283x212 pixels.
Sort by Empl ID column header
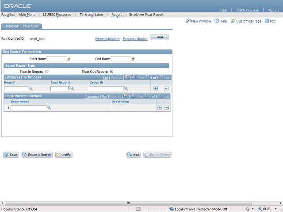(10, 83)
